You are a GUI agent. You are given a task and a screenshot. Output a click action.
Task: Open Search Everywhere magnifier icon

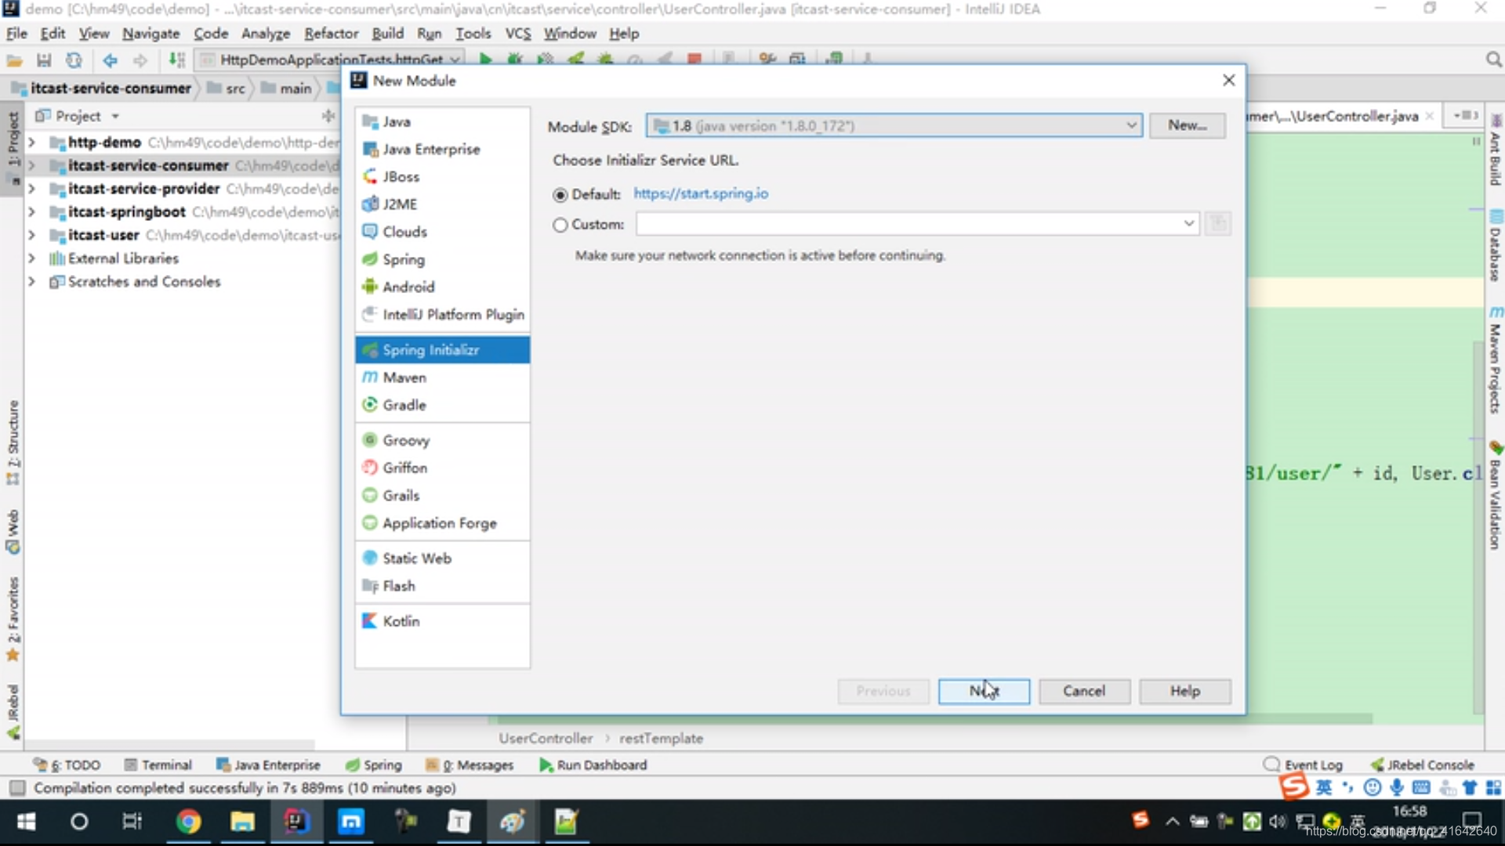(1493, 60)
